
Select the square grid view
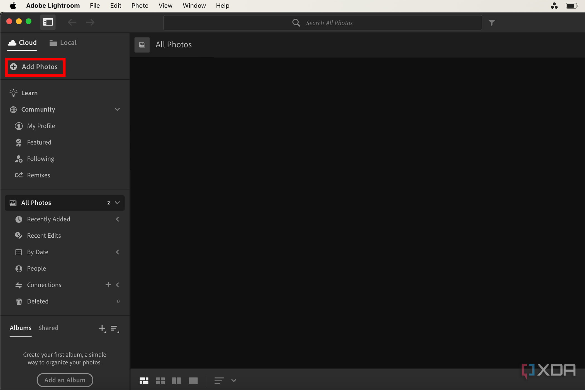point(160,381)
